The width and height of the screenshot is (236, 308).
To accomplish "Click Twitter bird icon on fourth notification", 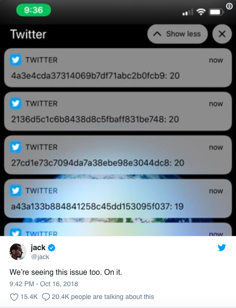I will [16, 190].
